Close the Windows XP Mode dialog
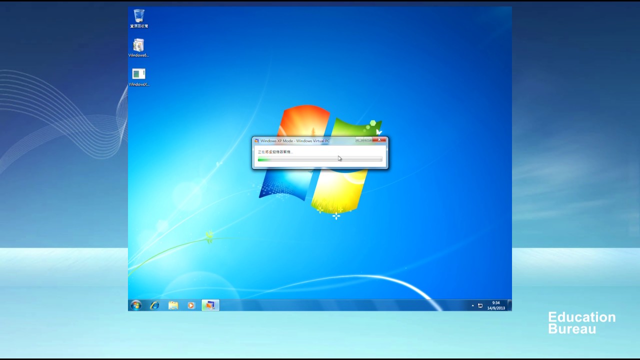 click(x=379, y=140)
